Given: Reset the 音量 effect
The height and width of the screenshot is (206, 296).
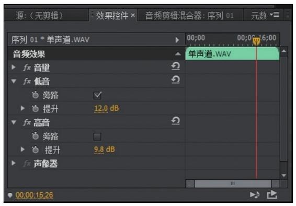Looking at the screenshot, I should [175, 66].
